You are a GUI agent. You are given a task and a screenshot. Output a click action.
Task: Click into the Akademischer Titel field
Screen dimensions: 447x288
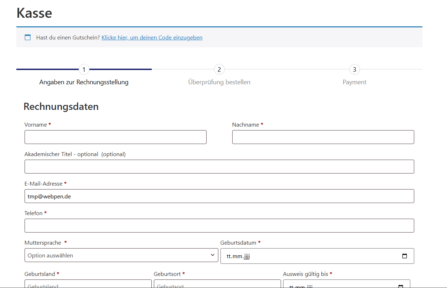[x=219, y=166]
